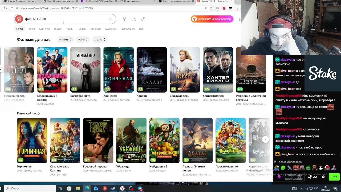Start voice search with the microphone icon

124,19
